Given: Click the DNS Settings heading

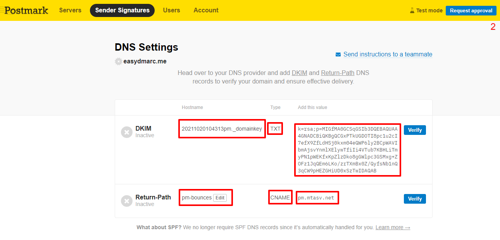Looking at the screenshot, I should pyautogui.click(x=147, y=47).
